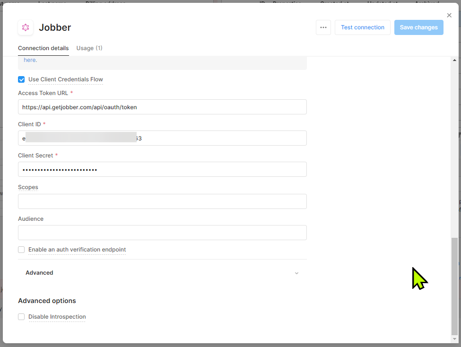The height and width of the screenshot is (347, 461).
Task: Uncheck Use Client Credentials Flow
Action: (x=21, y=79)
